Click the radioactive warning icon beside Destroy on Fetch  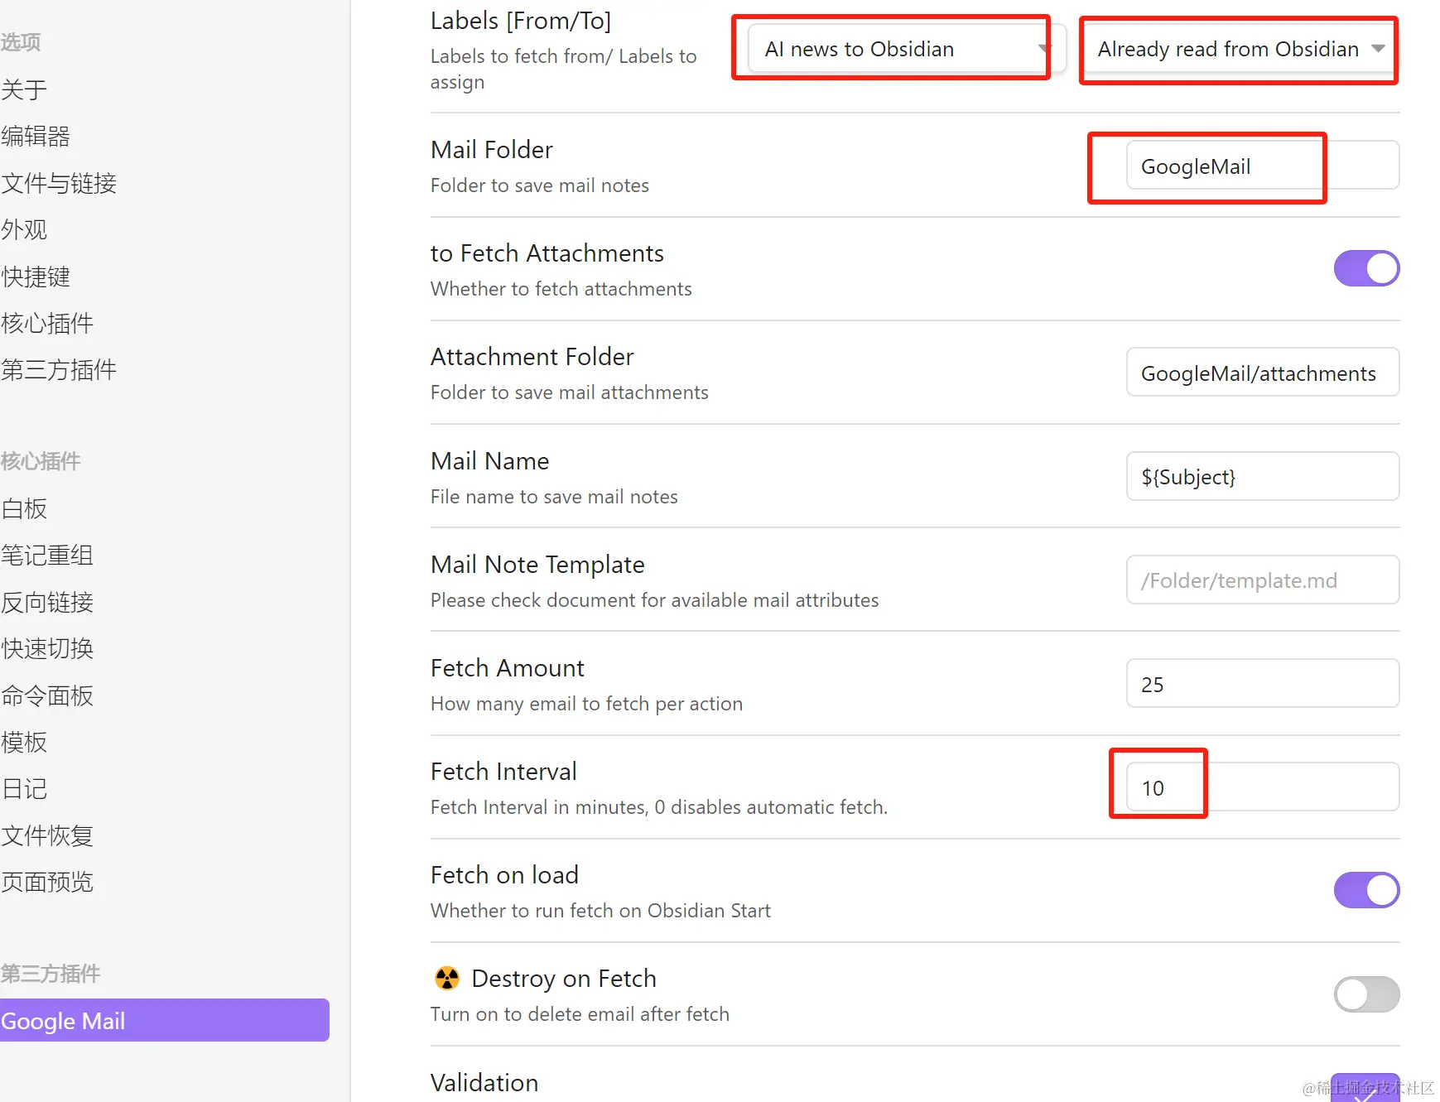point(447,978)
